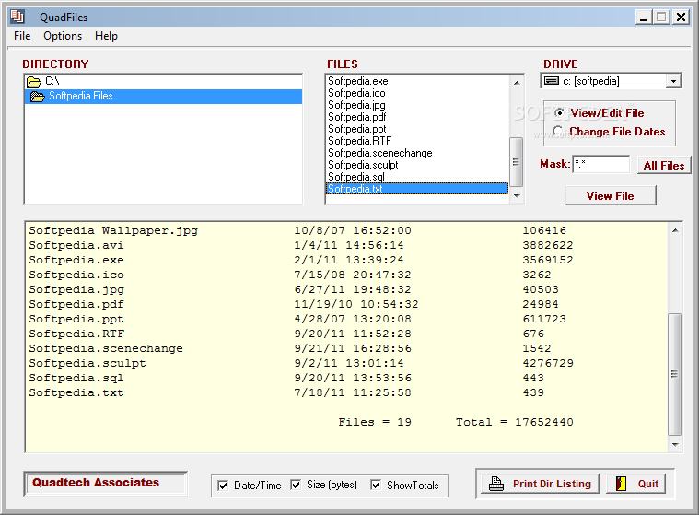Select Softpedia.txt in the Files list
Screen dimensions: 699x515
(417, 189)
